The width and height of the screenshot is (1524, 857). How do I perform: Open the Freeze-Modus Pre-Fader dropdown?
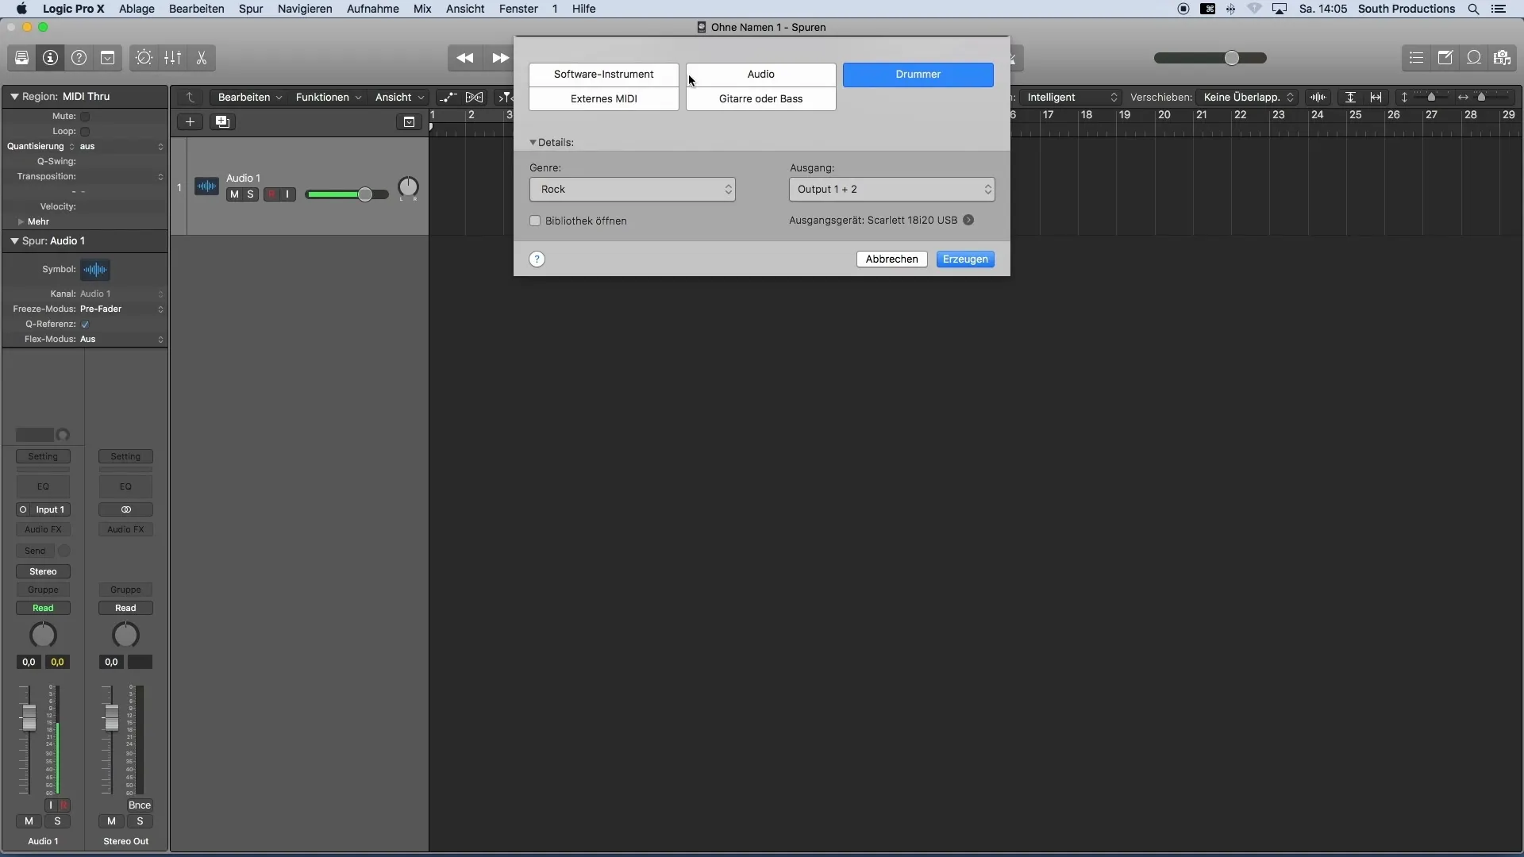click(122, 309)
